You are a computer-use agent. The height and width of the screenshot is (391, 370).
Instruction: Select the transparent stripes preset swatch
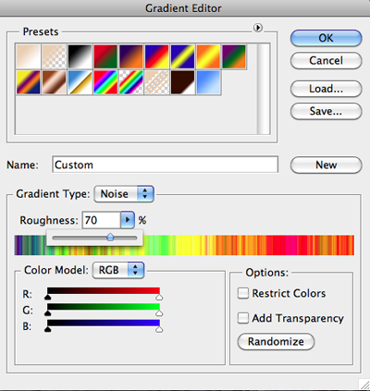(x=157, y=82)
